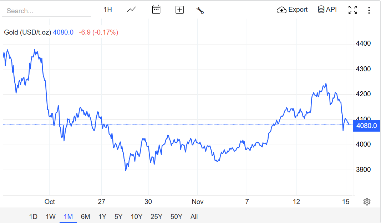
Task: Open the calendar date range picker
Action: point(156,10)
